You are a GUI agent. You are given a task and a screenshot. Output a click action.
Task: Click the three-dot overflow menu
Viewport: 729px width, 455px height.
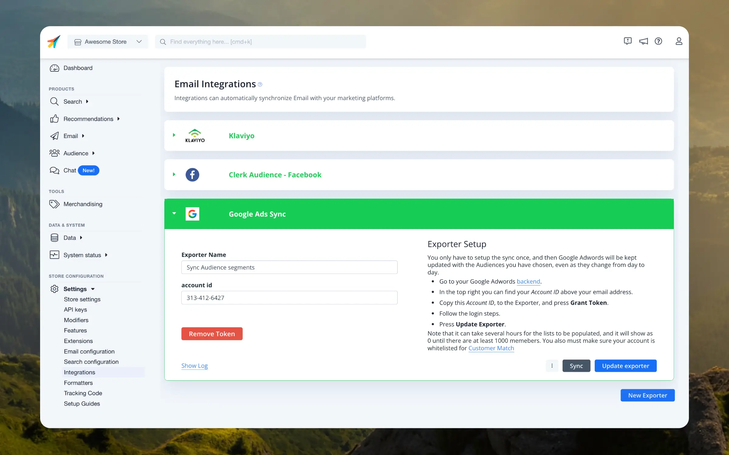(552, 365)
